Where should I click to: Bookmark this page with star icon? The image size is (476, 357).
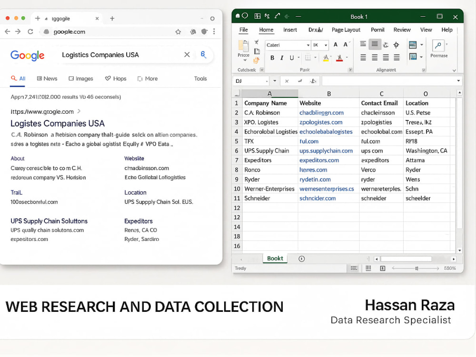[x=178, y=31]
